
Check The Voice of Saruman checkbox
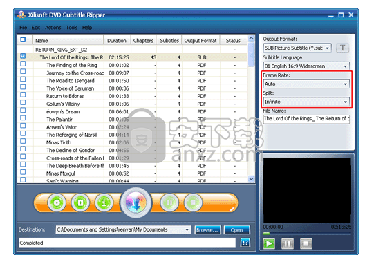[x=23, y=87]
